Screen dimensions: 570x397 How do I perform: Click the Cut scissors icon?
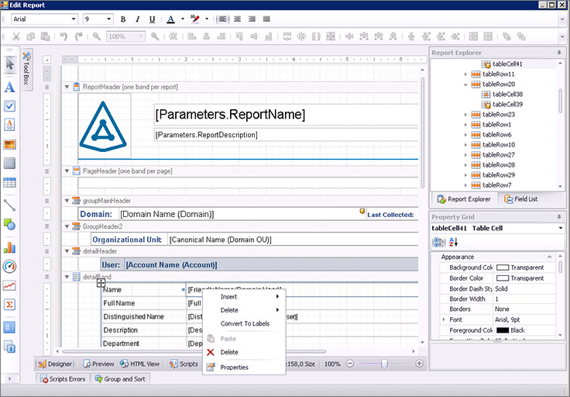[16, 36]
